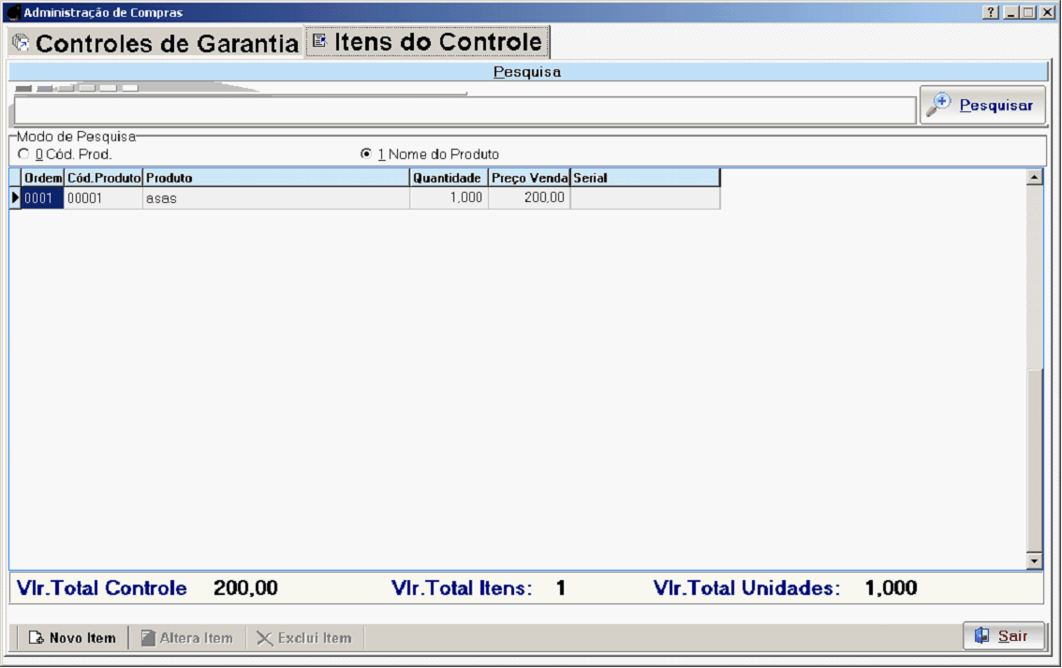Open help with the title bar question mark
This screenshot has height=668, width=1062.
(x=991, y=13)
